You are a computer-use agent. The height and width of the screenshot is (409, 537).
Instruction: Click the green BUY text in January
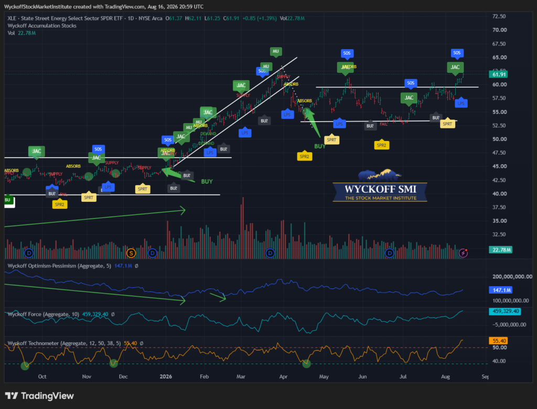207,181
